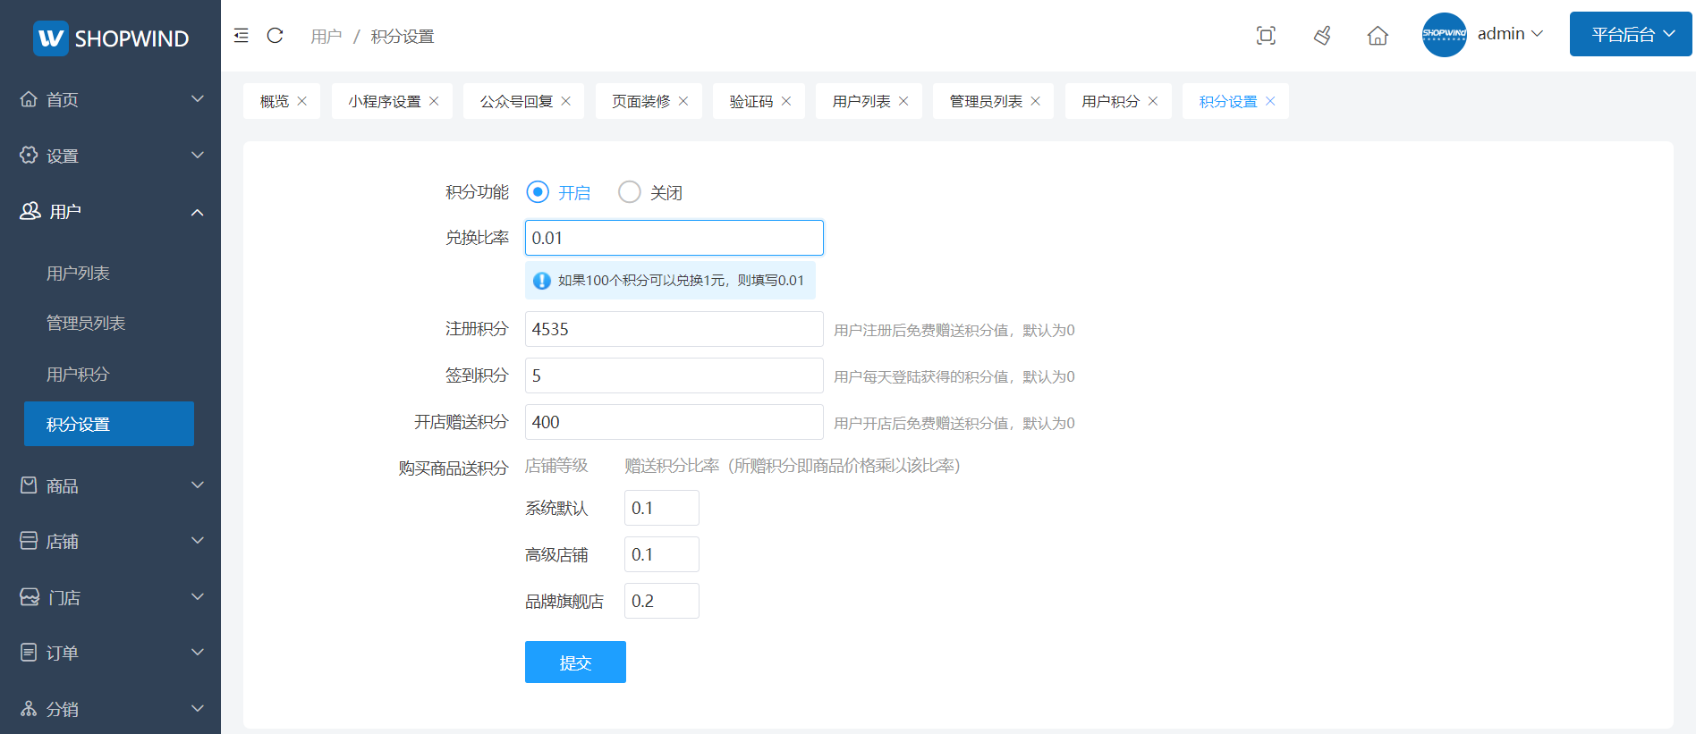
Task: Click the SHOPWIND logo
Action: tap(111, 38)
